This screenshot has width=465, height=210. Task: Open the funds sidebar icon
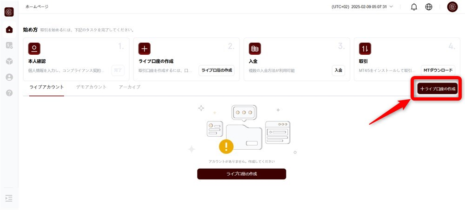tap(9, 45)
